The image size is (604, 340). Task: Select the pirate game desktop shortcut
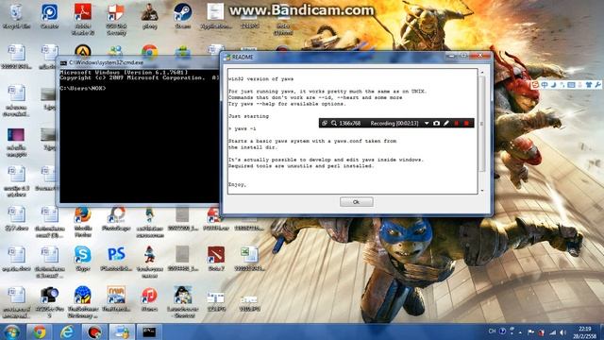pyautogui.click(x=182, y=302)
